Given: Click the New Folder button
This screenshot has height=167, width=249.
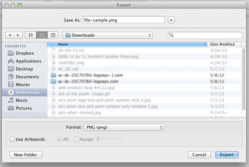Looking at the screenshot, I should 26,155.
